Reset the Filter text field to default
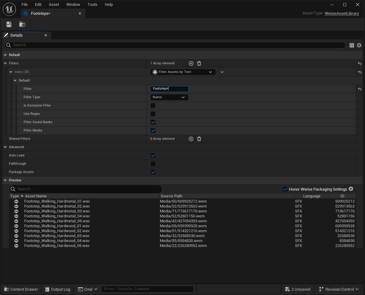The image size is (365, 295). (x=359, y=89)
